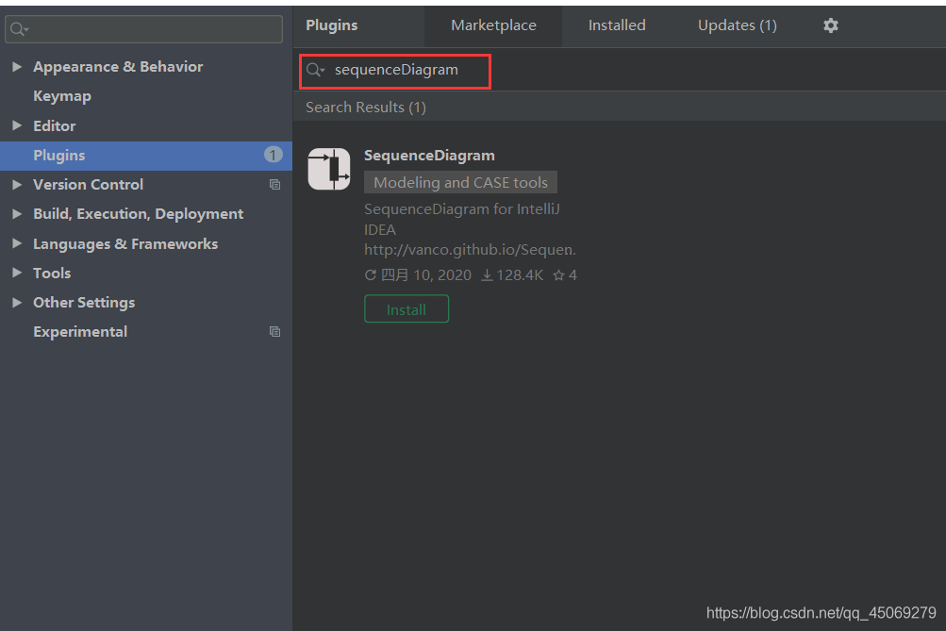This screenshot has width=946, height=631.
Task: Expand the Other Settings node
Action: (17, 302)
